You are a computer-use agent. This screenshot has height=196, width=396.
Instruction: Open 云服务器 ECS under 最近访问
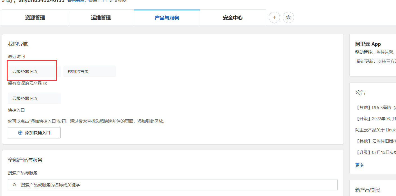point(34,71)
